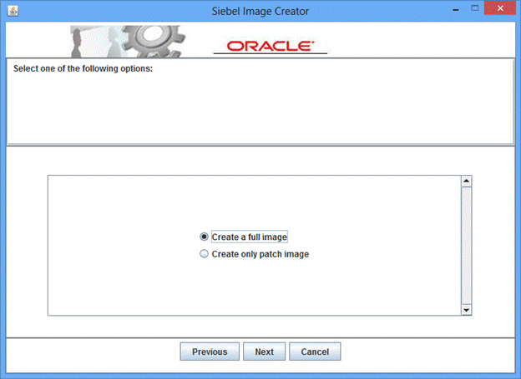Minimize the Siebel Image Creator window
Image resolution: width=521 pixels, height=379 pixels.
pyautogui.click(x=456, y=10)
